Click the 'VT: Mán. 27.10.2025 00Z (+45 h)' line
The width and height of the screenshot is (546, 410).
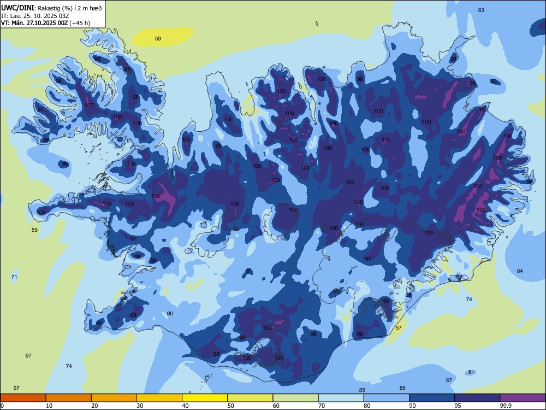tap(46, 23)
